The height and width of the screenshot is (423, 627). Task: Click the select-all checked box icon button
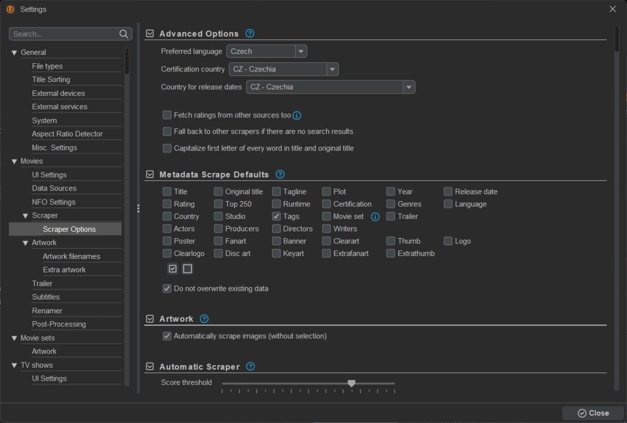[173, 269]
